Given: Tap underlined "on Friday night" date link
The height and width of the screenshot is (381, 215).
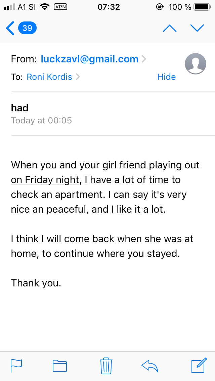Looking at the screenshot, I should pyautogui.click(x=45, y=180).
